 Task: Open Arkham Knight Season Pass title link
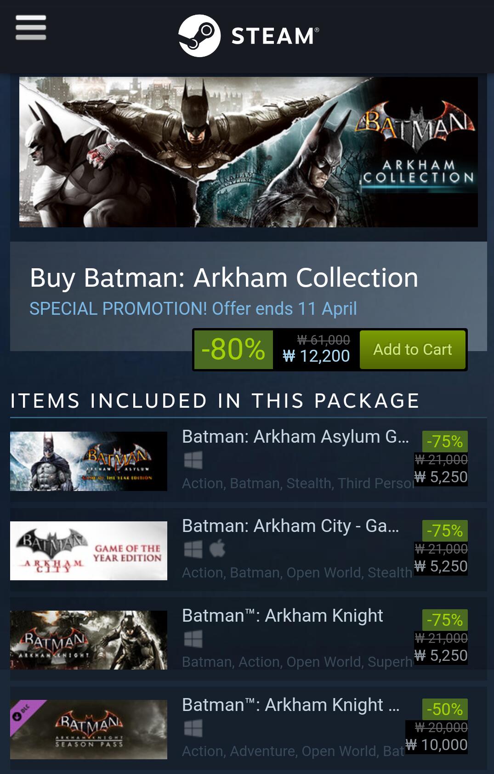pos(290,705)
